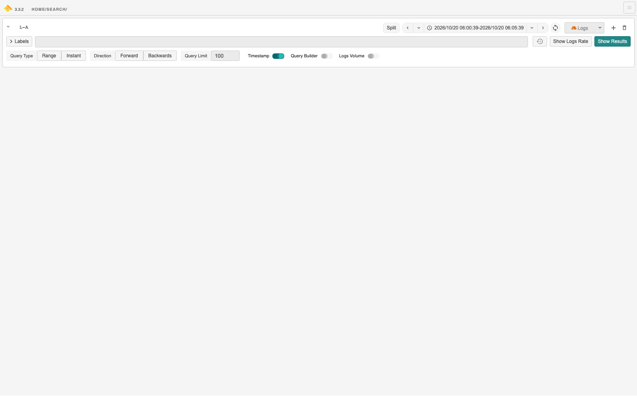The image size is (637, 398).
Task: Click the L-A query name label
Action: click(x=24, y=27)
